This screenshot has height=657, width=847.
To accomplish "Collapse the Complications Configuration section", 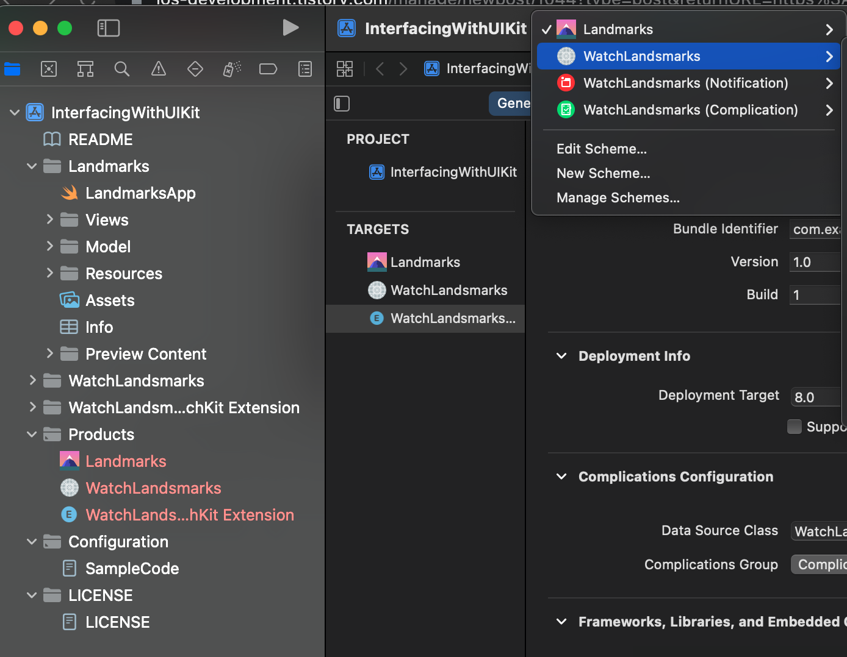I will pyautogui.click(x=561, y=477).
